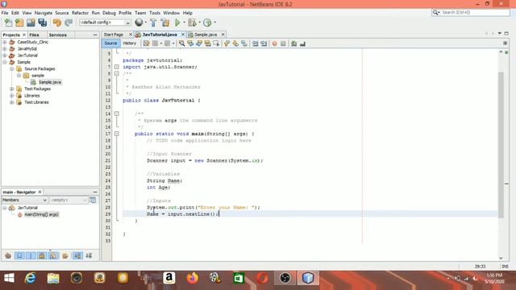This screenshot has width=516, height=290.
Task: Open Run Project dropdown arrow
Action: click(x=184, y=23)
